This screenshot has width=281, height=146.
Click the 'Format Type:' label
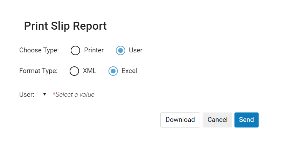[x=38, y=71]
